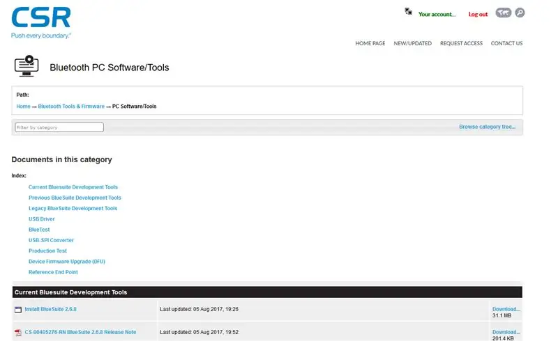
Task: Click the black Current Bluesuite Development Tools header
Action: click(x=267, y=292)
